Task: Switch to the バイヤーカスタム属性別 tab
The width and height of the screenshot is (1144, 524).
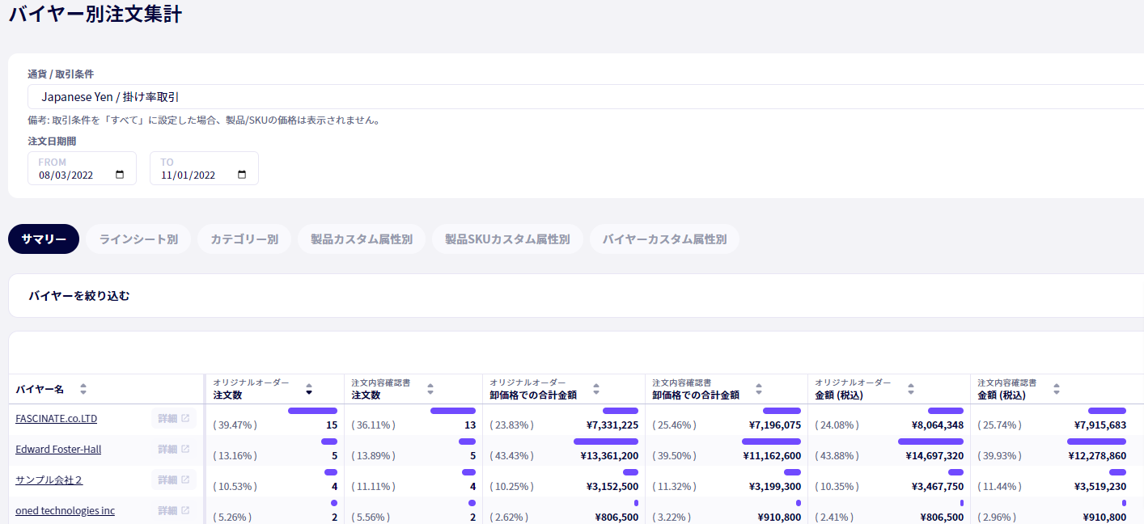Action: [664, 239]
